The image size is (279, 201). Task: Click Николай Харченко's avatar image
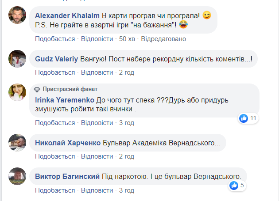(17, 143)
